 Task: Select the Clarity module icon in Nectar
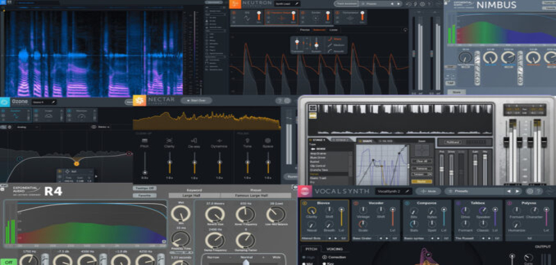170,140
